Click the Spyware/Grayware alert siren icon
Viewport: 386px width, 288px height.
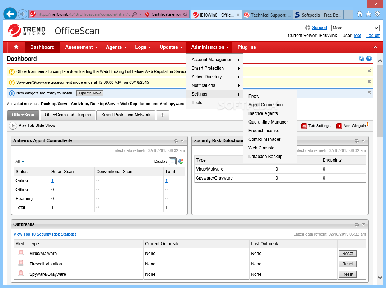click(21, 273)
